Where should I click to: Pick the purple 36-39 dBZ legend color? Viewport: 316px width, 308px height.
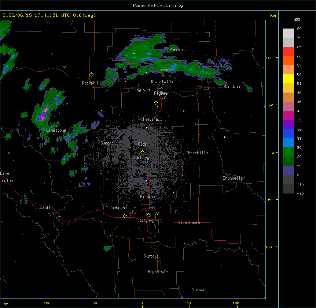click(x=288, y=125)
